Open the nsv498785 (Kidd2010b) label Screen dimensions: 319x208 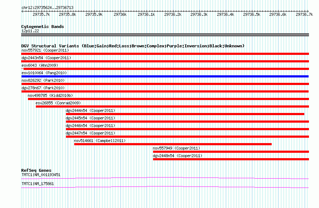point(50,95)
